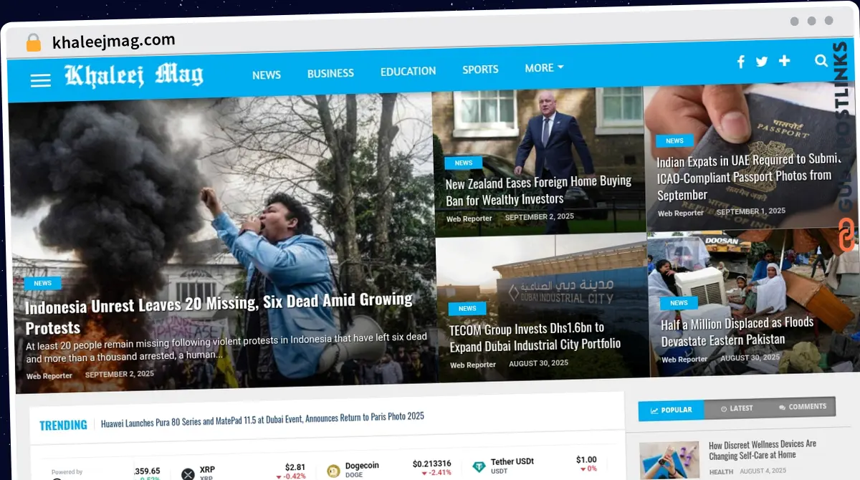Open Half a Million Displaced Floods article
The height and width of the screenshot is (480, 860).
click(737, 332)
